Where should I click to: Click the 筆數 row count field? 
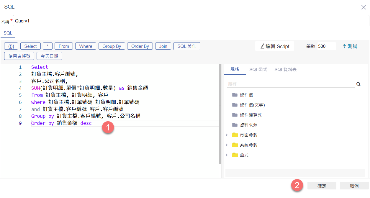point(326,46)
